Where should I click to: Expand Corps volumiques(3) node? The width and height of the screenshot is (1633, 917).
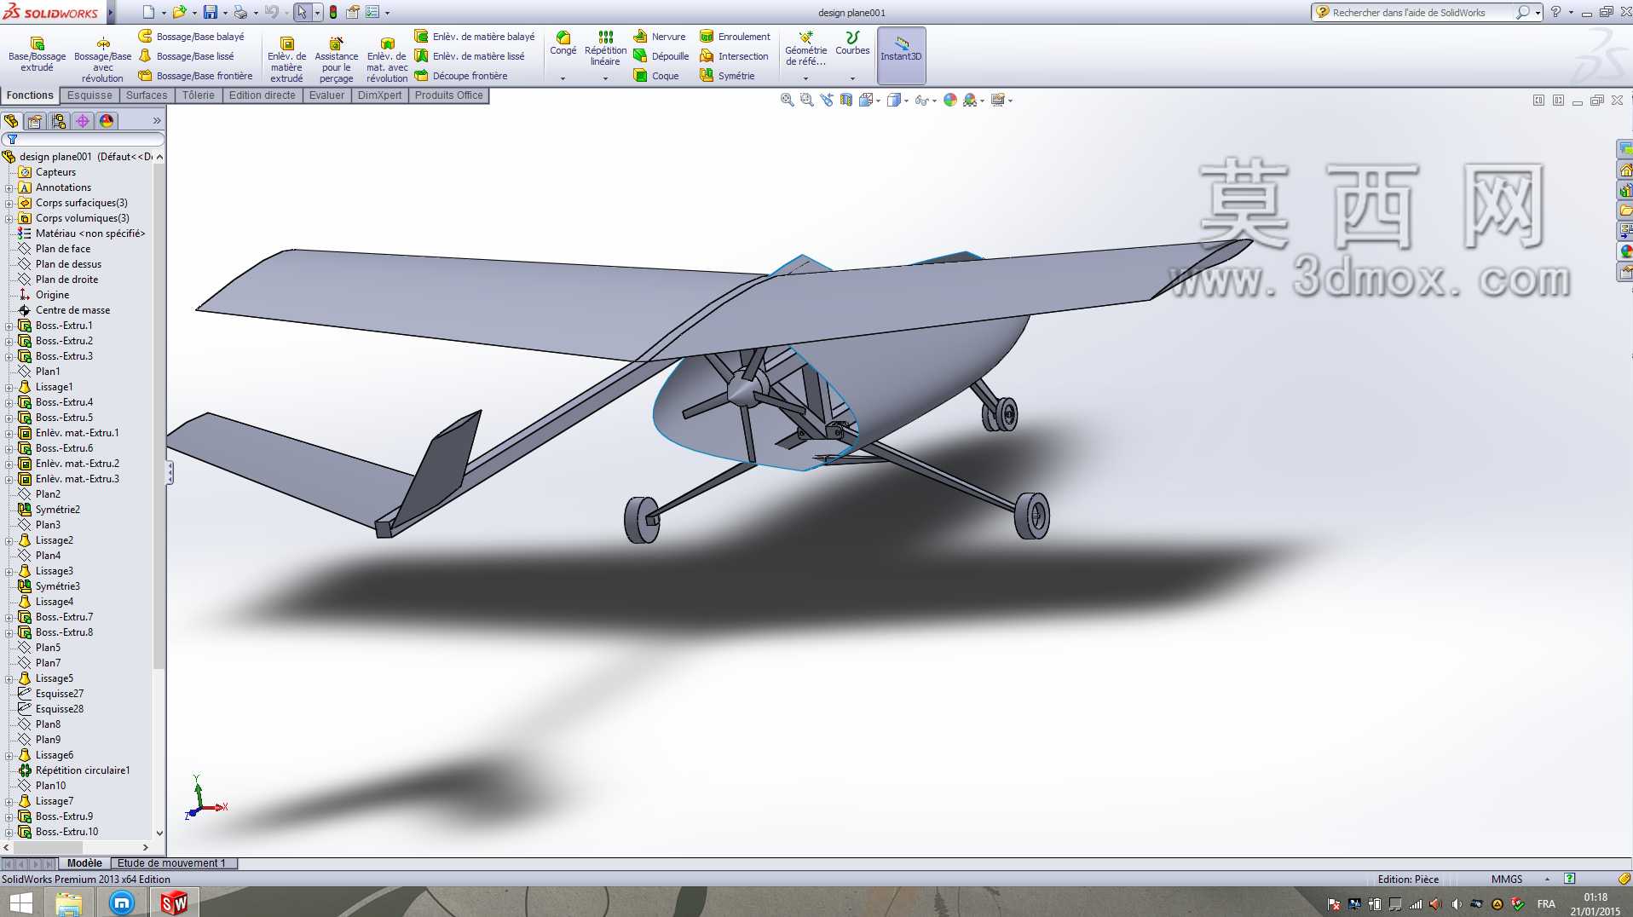pyautogui.click(x=9, y=218)
